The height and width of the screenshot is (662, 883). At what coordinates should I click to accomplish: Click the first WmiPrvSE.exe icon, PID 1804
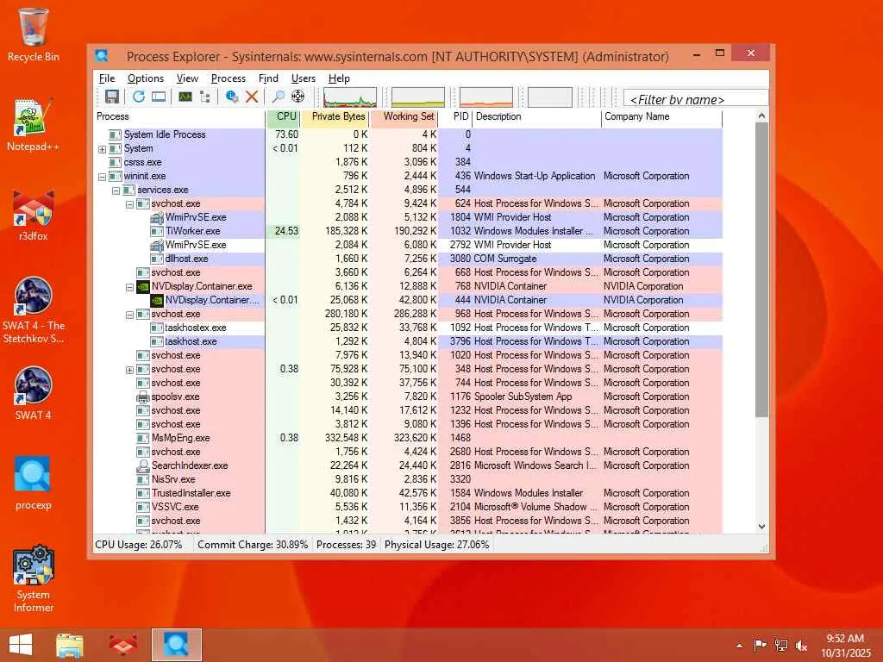(157, 217)
